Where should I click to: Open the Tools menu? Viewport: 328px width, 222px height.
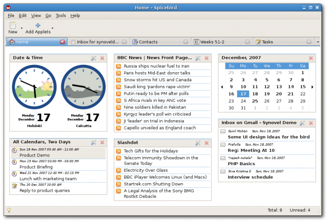pyautogui.click(x=60, y=15)
